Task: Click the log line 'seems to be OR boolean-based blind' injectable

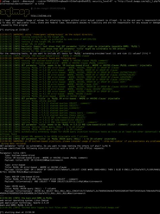Action: [76, 65]
